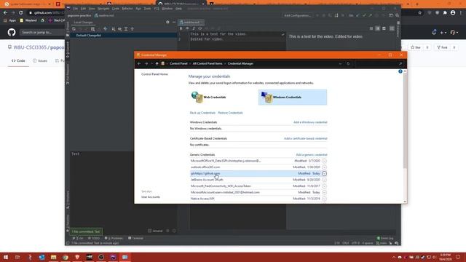Screen dimensions: 466x262
Task: Select the Web Credentials icon
Action: (197, 97)
